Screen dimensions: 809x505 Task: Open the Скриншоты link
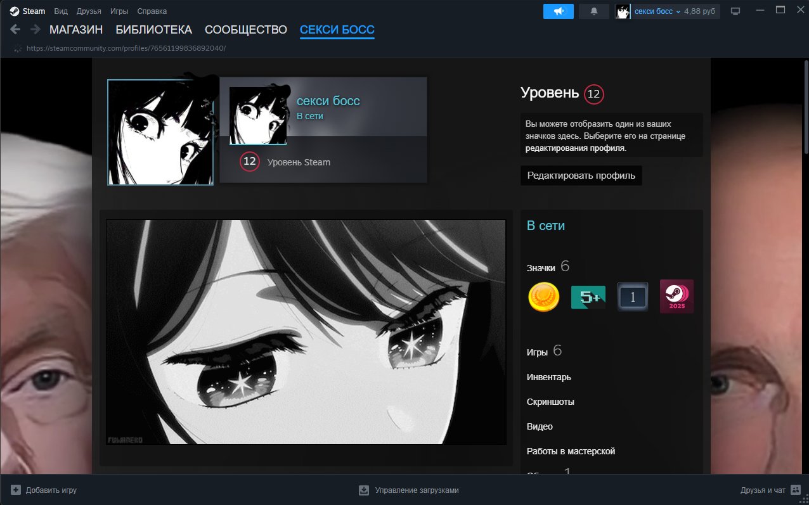click(x=550, y=402)
